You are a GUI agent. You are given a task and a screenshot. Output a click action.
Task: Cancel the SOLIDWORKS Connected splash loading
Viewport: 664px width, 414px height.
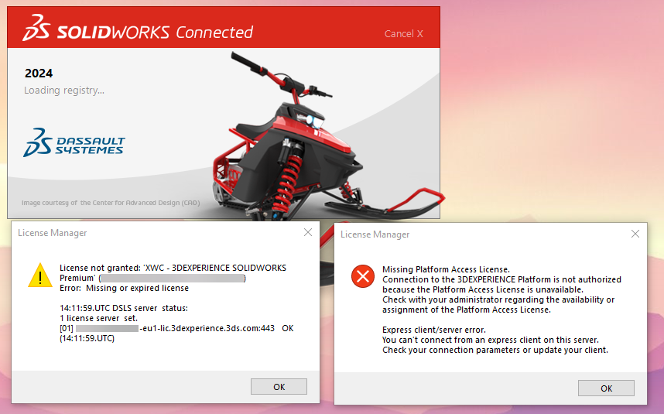pos(403,34)
